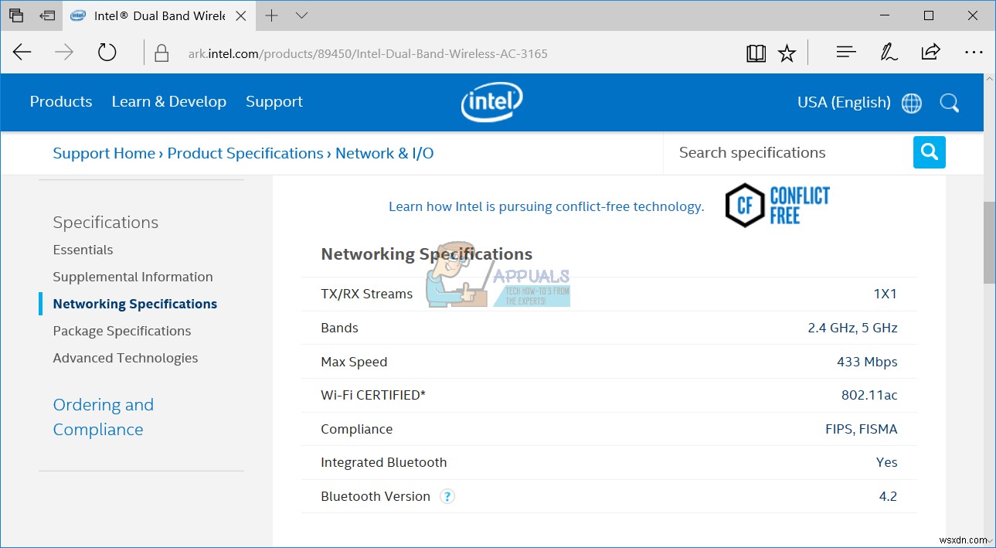This screenshot has height=548, width=996.
Task: Refresh the page with reload icon
Action: coord(107,53)
